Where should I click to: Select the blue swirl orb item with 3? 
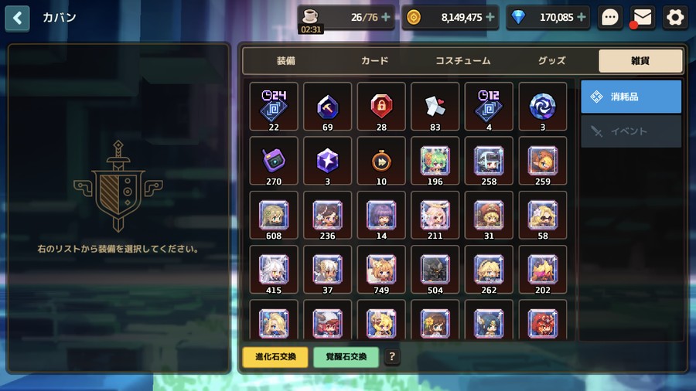(542, 107)
